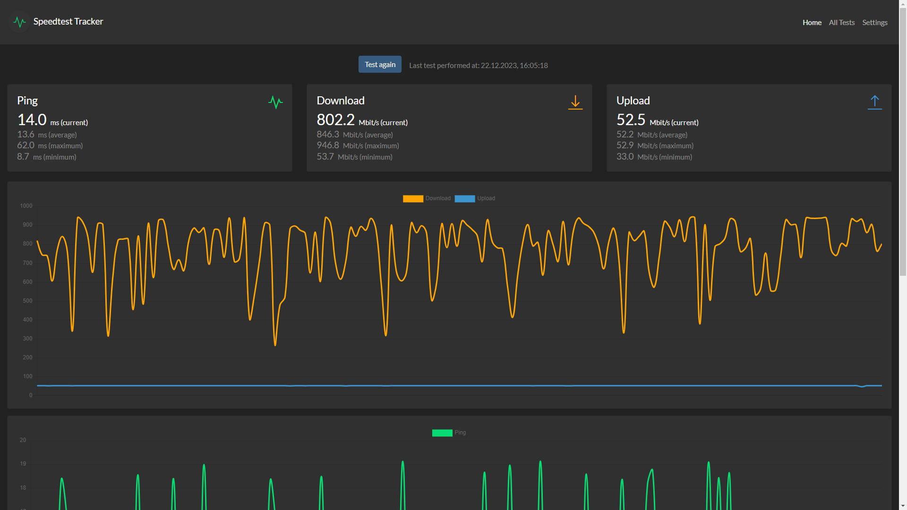
Task: Click the orange download arrow icon
Action: [575, 102]
